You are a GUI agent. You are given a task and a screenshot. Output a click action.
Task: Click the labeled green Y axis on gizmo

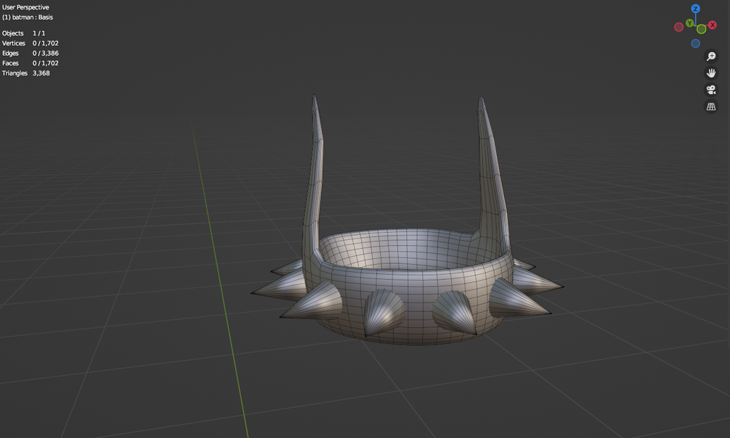coord(690,23)
